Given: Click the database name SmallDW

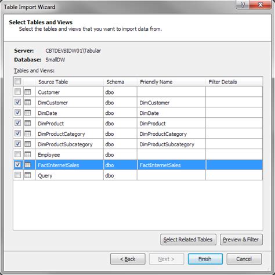Looking at the screenshot, I should (x=55, y=60).
